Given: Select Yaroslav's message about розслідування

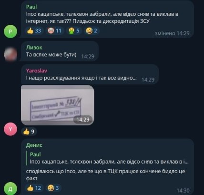Looking at the screenshot, I should tap(81, 78).
